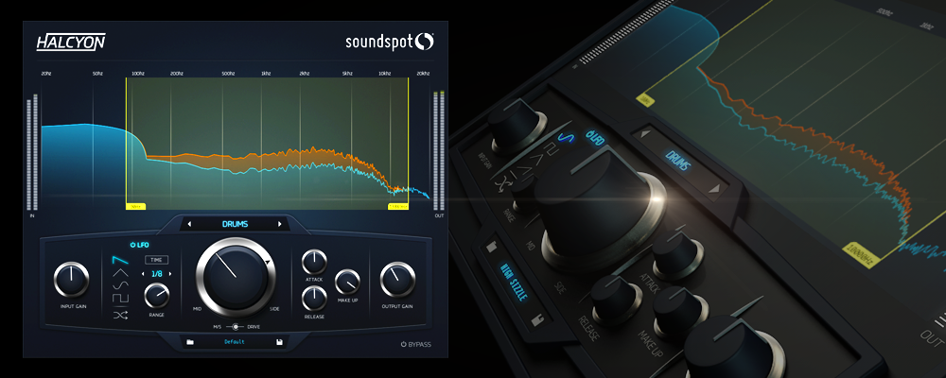Select the sawtooth LFO waveform shape

pos(119,261)
